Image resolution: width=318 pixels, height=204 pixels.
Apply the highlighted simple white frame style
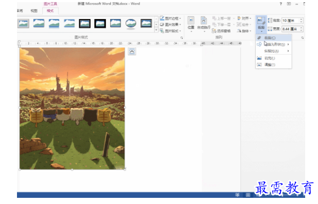23,24
